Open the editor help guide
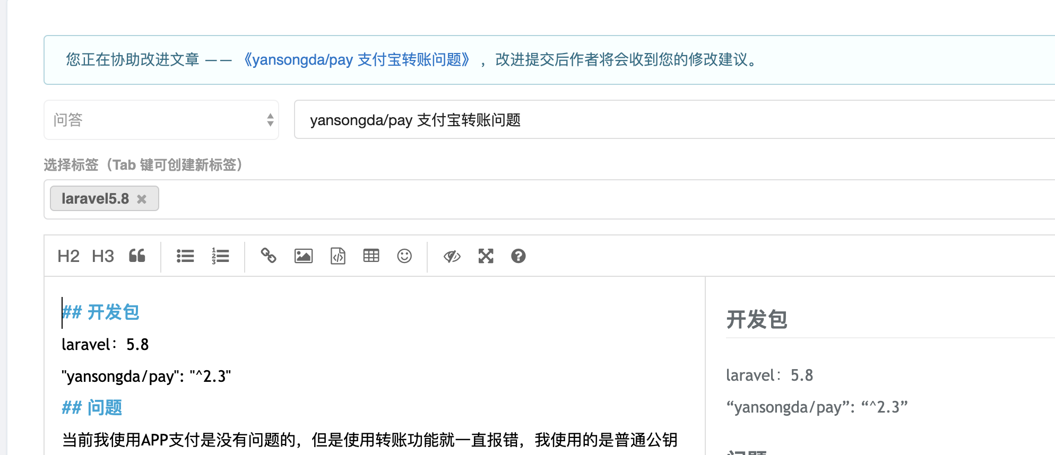 [518, 256]
